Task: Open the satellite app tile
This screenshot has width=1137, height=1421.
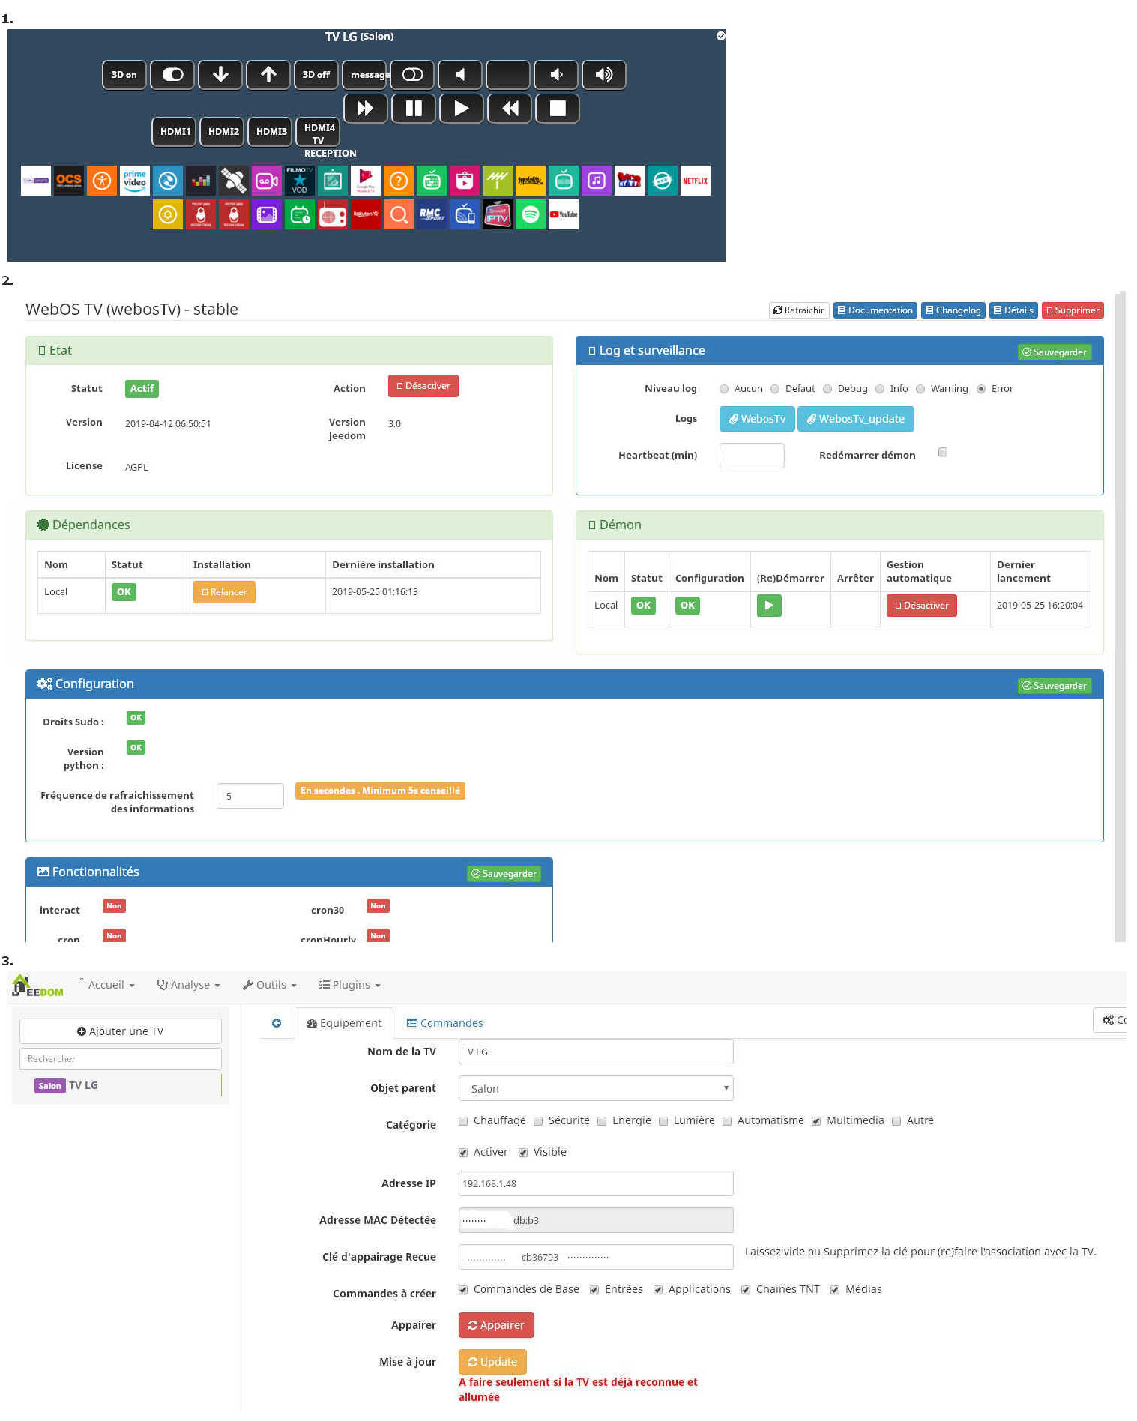Action: (x=234, y=181)
